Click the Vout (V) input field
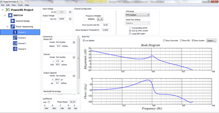Screen dimensions: 219x113 [61, 19]
